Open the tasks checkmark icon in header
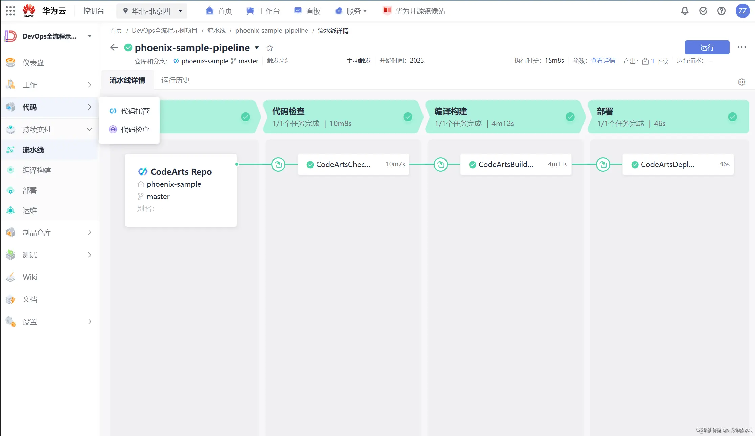This screenshot has width=755, height=436. pos(703,11)
